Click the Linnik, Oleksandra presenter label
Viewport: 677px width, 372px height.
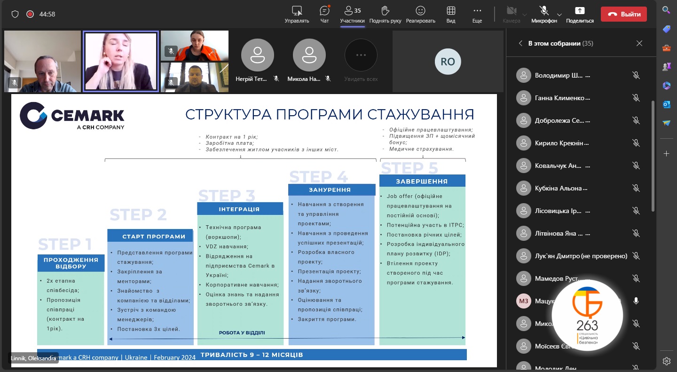pyautogui.click(x=33, y=358)
